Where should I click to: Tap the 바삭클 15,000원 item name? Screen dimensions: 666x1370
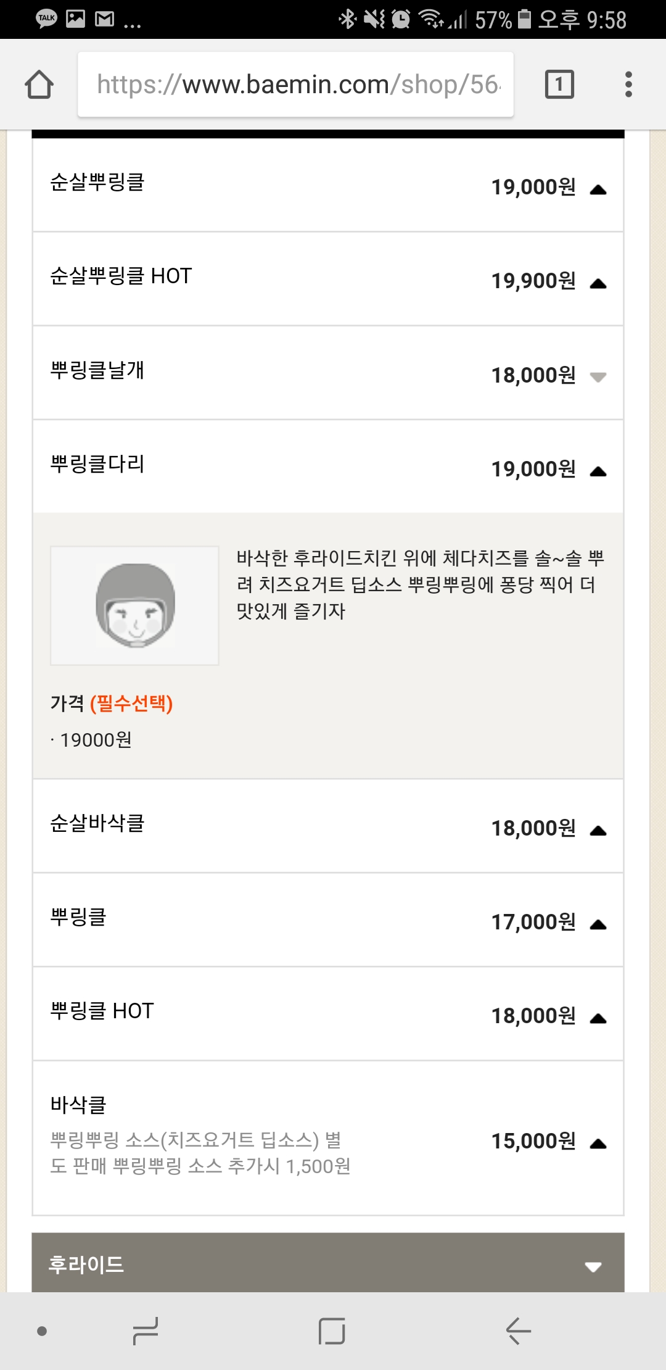tap(78, 1105)
